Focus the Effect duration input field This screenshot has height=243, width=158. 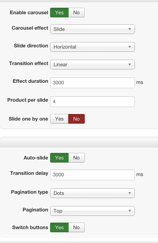pyautogui.click(x=92, y=83)
